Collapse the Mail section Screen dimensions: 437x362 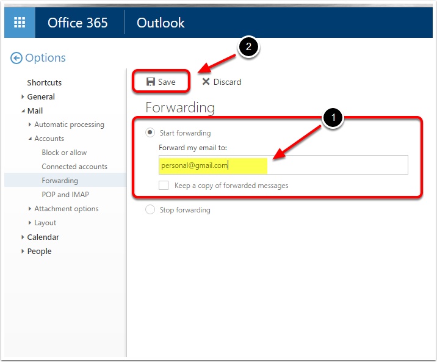(x=23, y=111)
